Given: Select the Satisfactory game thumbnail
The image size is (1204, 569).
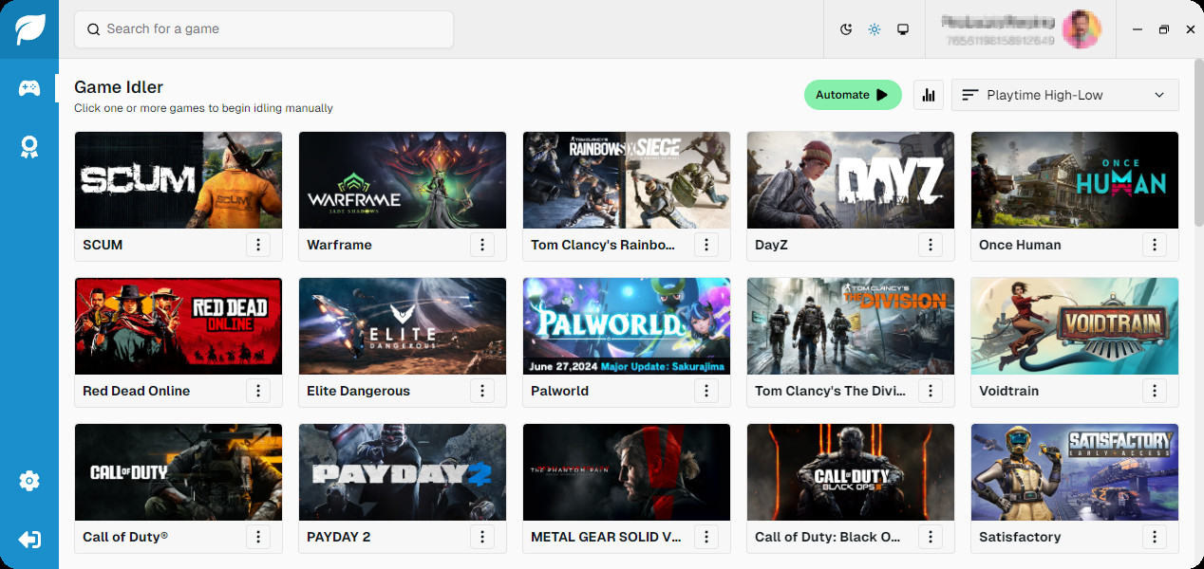Looking at the screenshot, I should (x=1075, y=472).
